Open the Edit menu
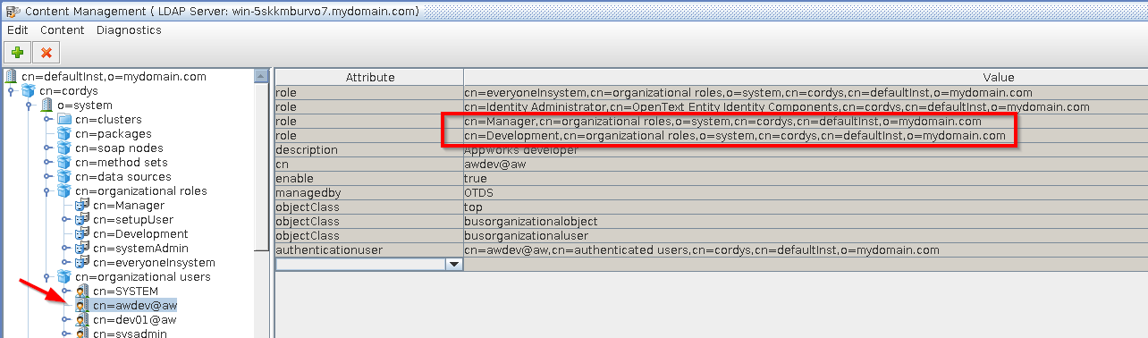 [18, 30]
